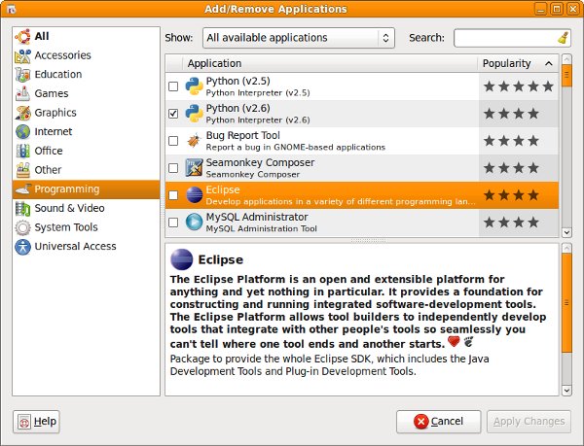Image resolution: width=584 pixels, height=446 pixels.
Task: Click the application list scrollbar thumb
Action: coord(566,76)
